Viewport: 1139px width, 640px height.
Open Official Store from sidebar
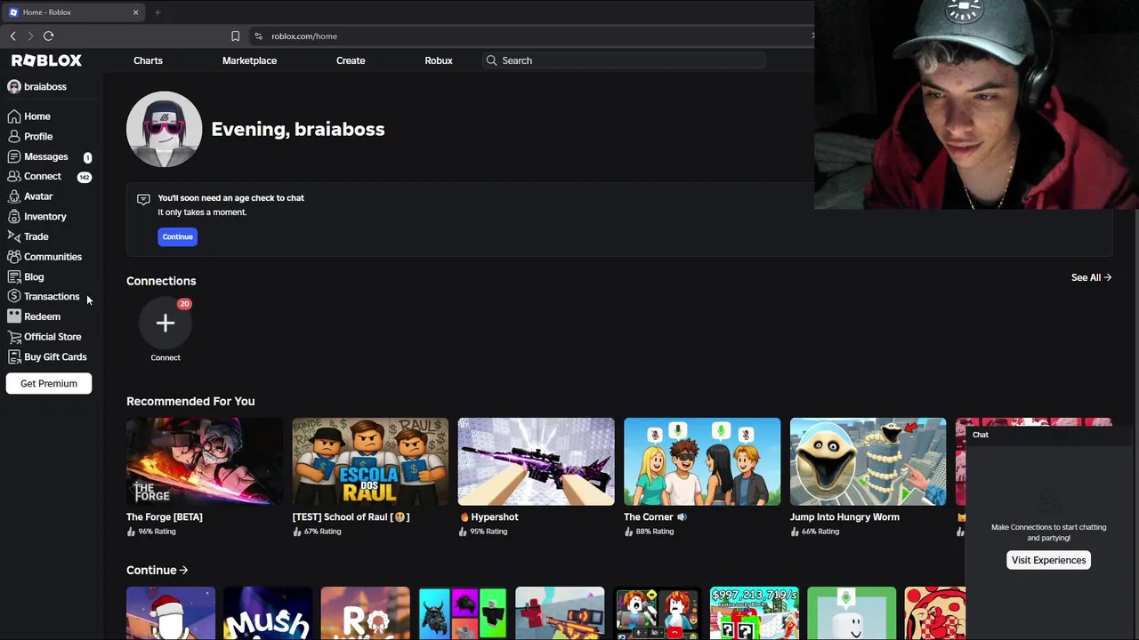(53, 337)
